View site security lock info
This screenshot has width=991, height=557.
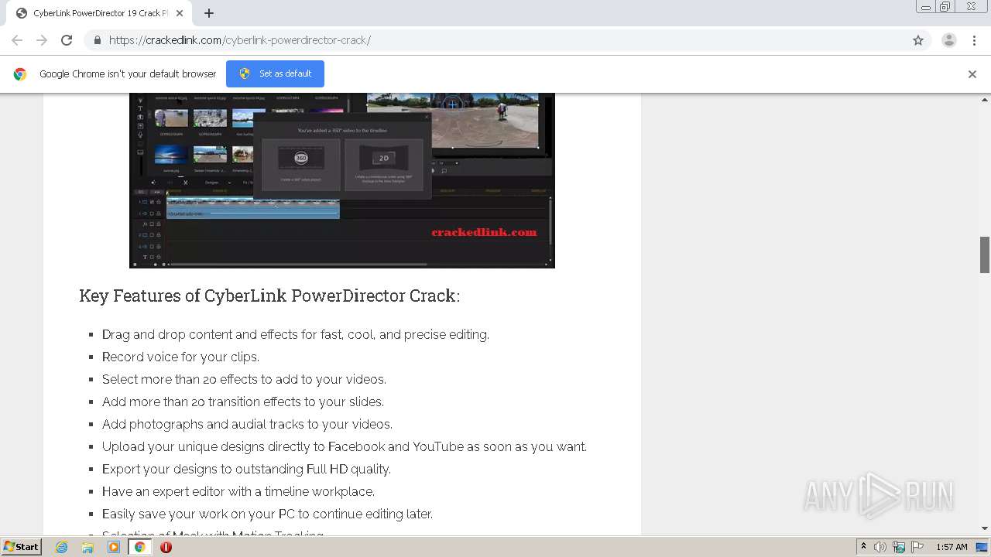tap(97, 40)
